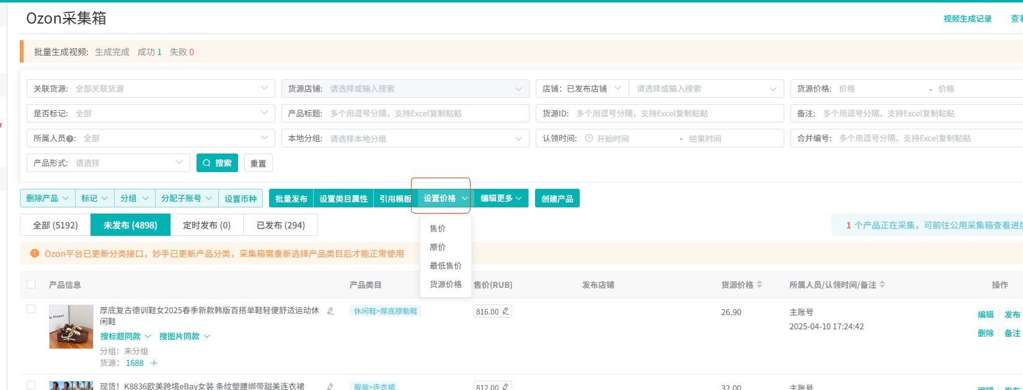This screenshot has width=1023, height=390.
Task: Switch to the 未发布 (4898) tab
Action: click(130, 225)
